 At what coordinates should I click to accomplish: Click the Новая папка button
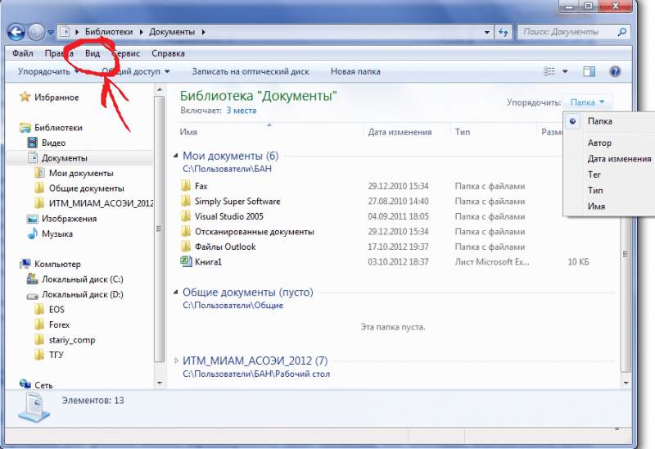pos(355,72)
